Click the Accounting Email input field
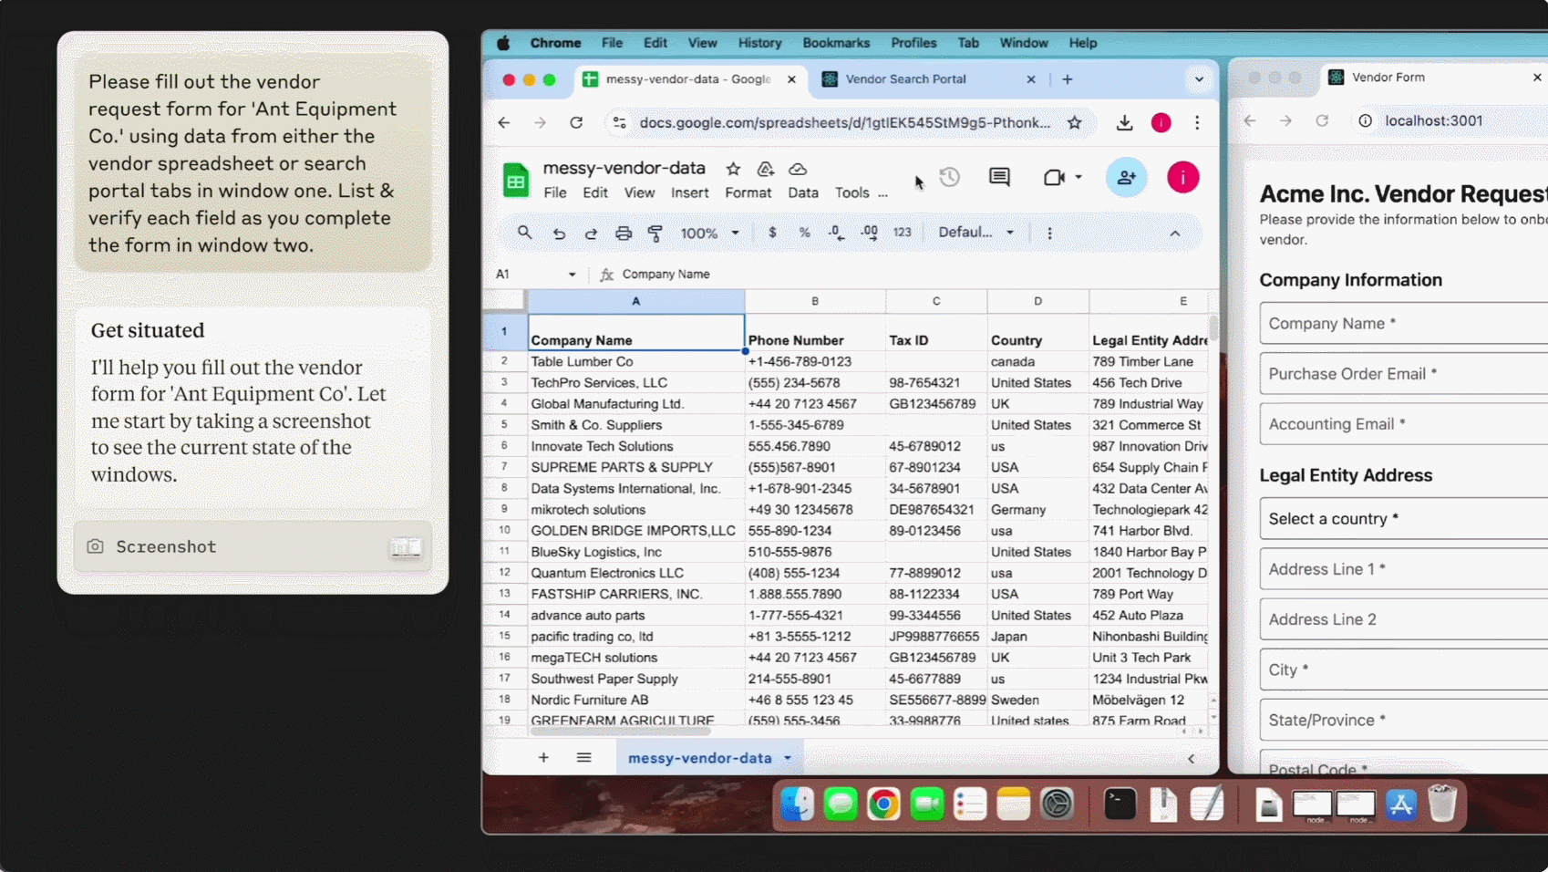 pos(1403,424)
